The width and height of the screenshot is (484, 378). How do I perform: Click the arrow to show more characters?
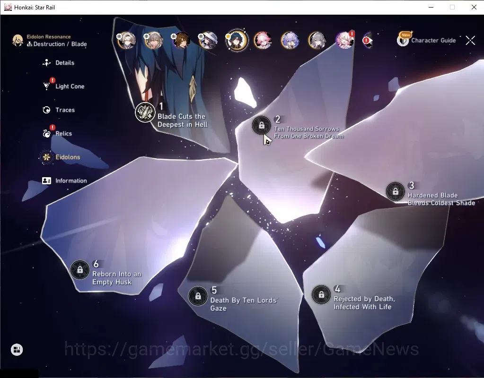point(368,40)
